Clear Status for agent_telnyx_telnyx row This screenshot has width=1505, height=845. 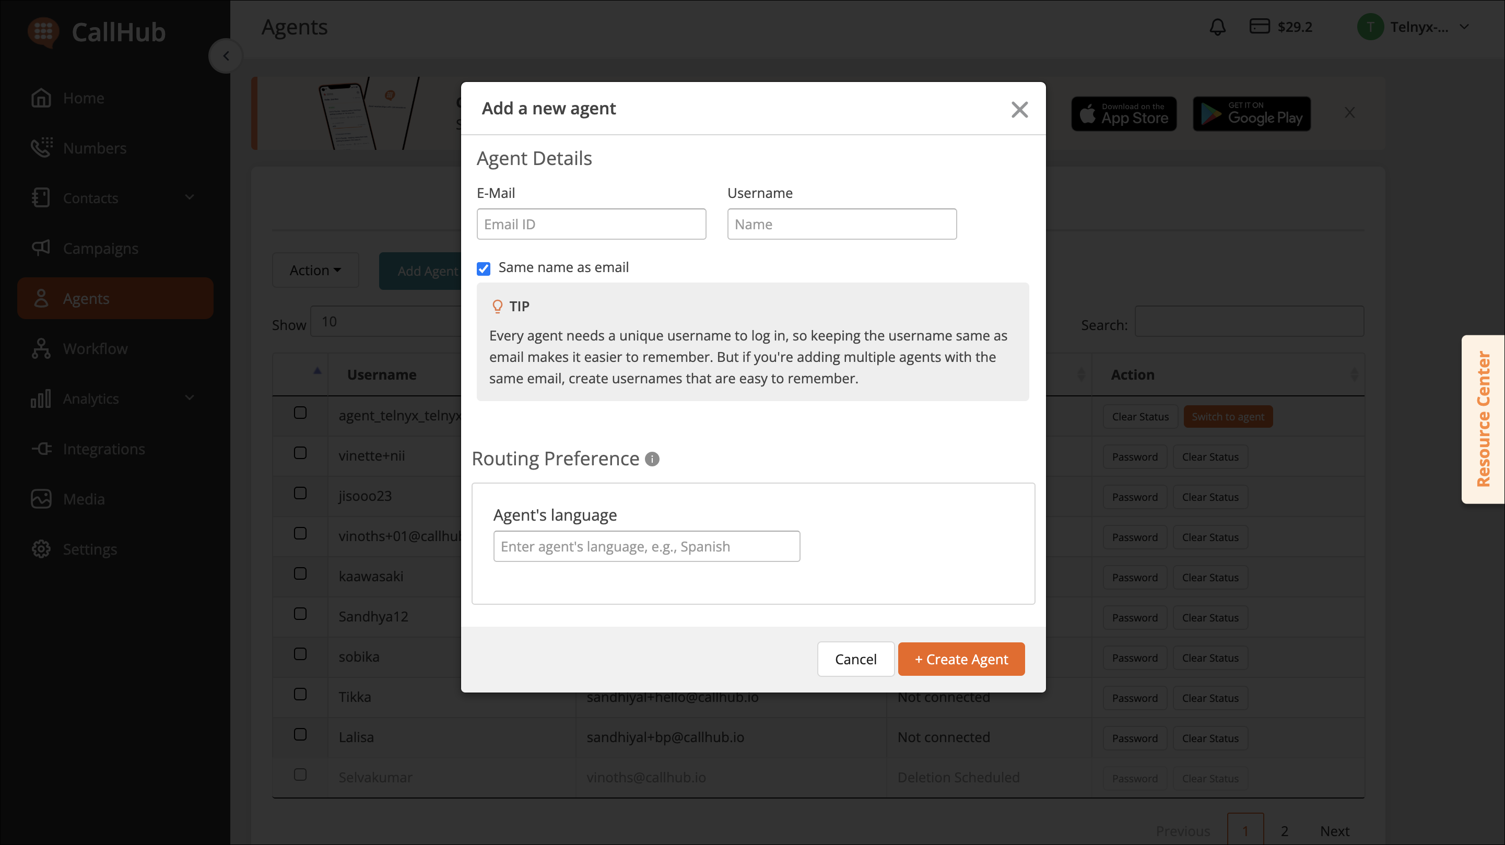[x=1140, y=417]
